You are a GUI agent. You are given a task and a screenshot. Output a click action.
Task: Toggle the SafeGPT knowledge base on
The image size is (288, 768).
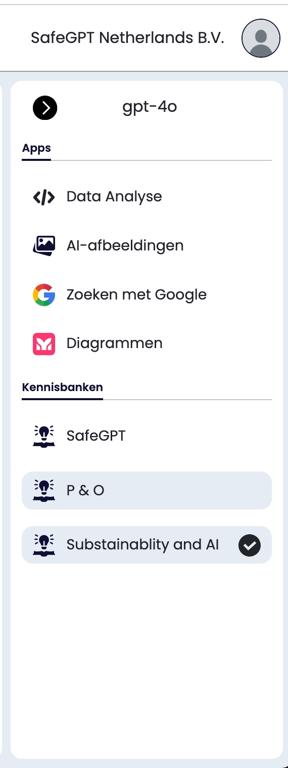click(x=147, y=436)
